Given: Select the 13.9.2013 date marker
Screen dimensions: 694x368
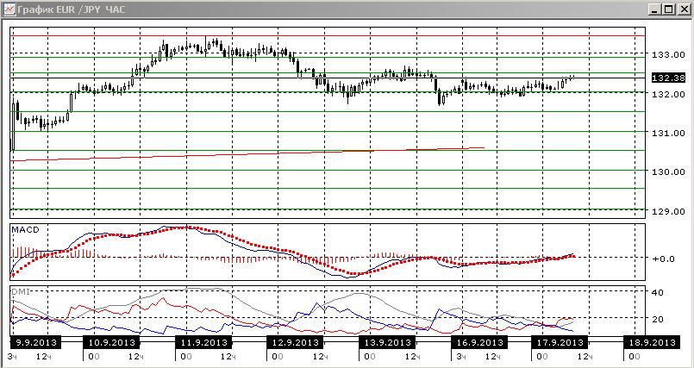Looking at the screenshot, I should click(x=387, y=342).
